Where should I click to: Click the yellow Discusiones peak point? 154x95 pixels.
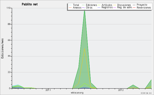[x=84, y=48]
